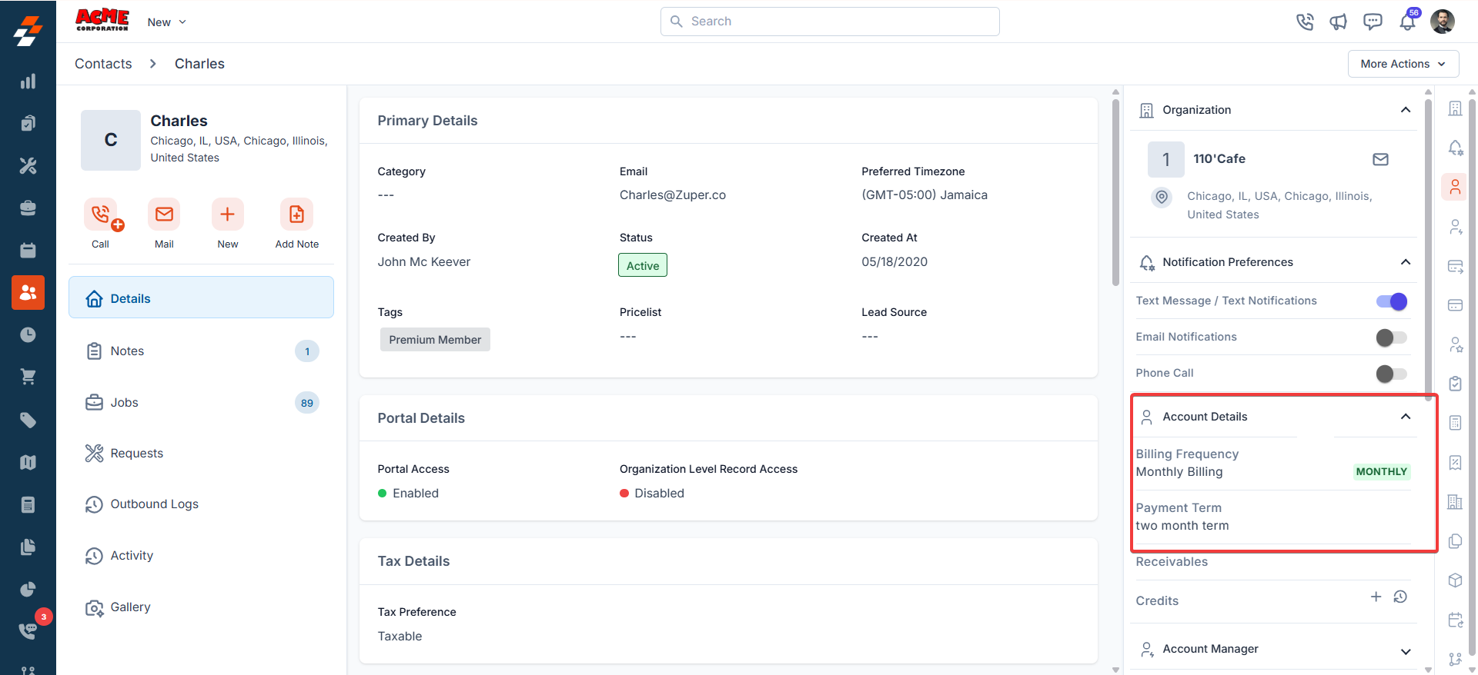Toggle Text Message / Text Notifications switch

[x=1392, y=301]
